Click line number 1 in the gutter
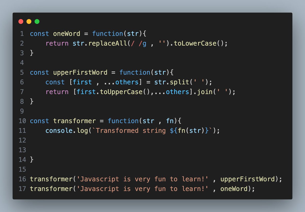The width and height of the screenshot is (305, 212). click(22, 34)
